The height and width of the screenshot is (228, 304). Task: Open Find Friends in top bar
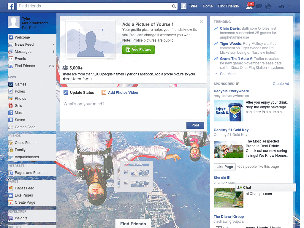228,6
